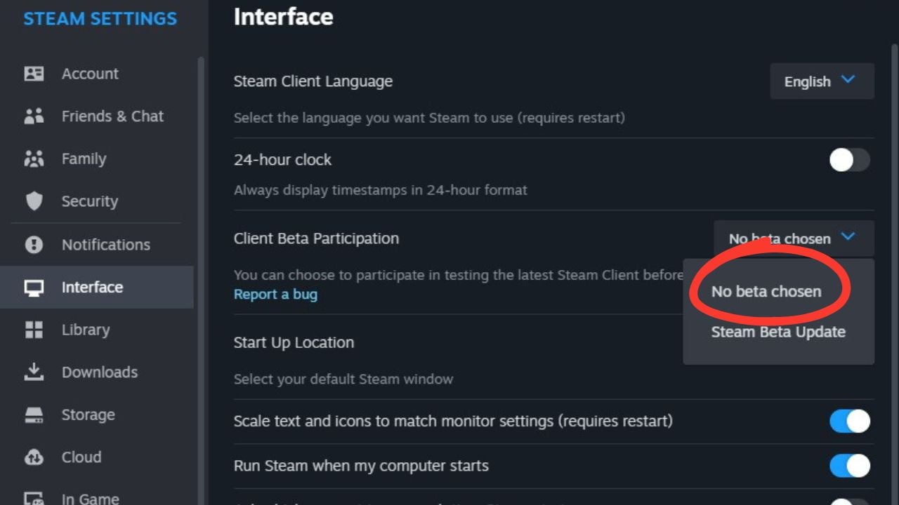
Task: Select the Security shield icon
Action: [x=34, y=201]
